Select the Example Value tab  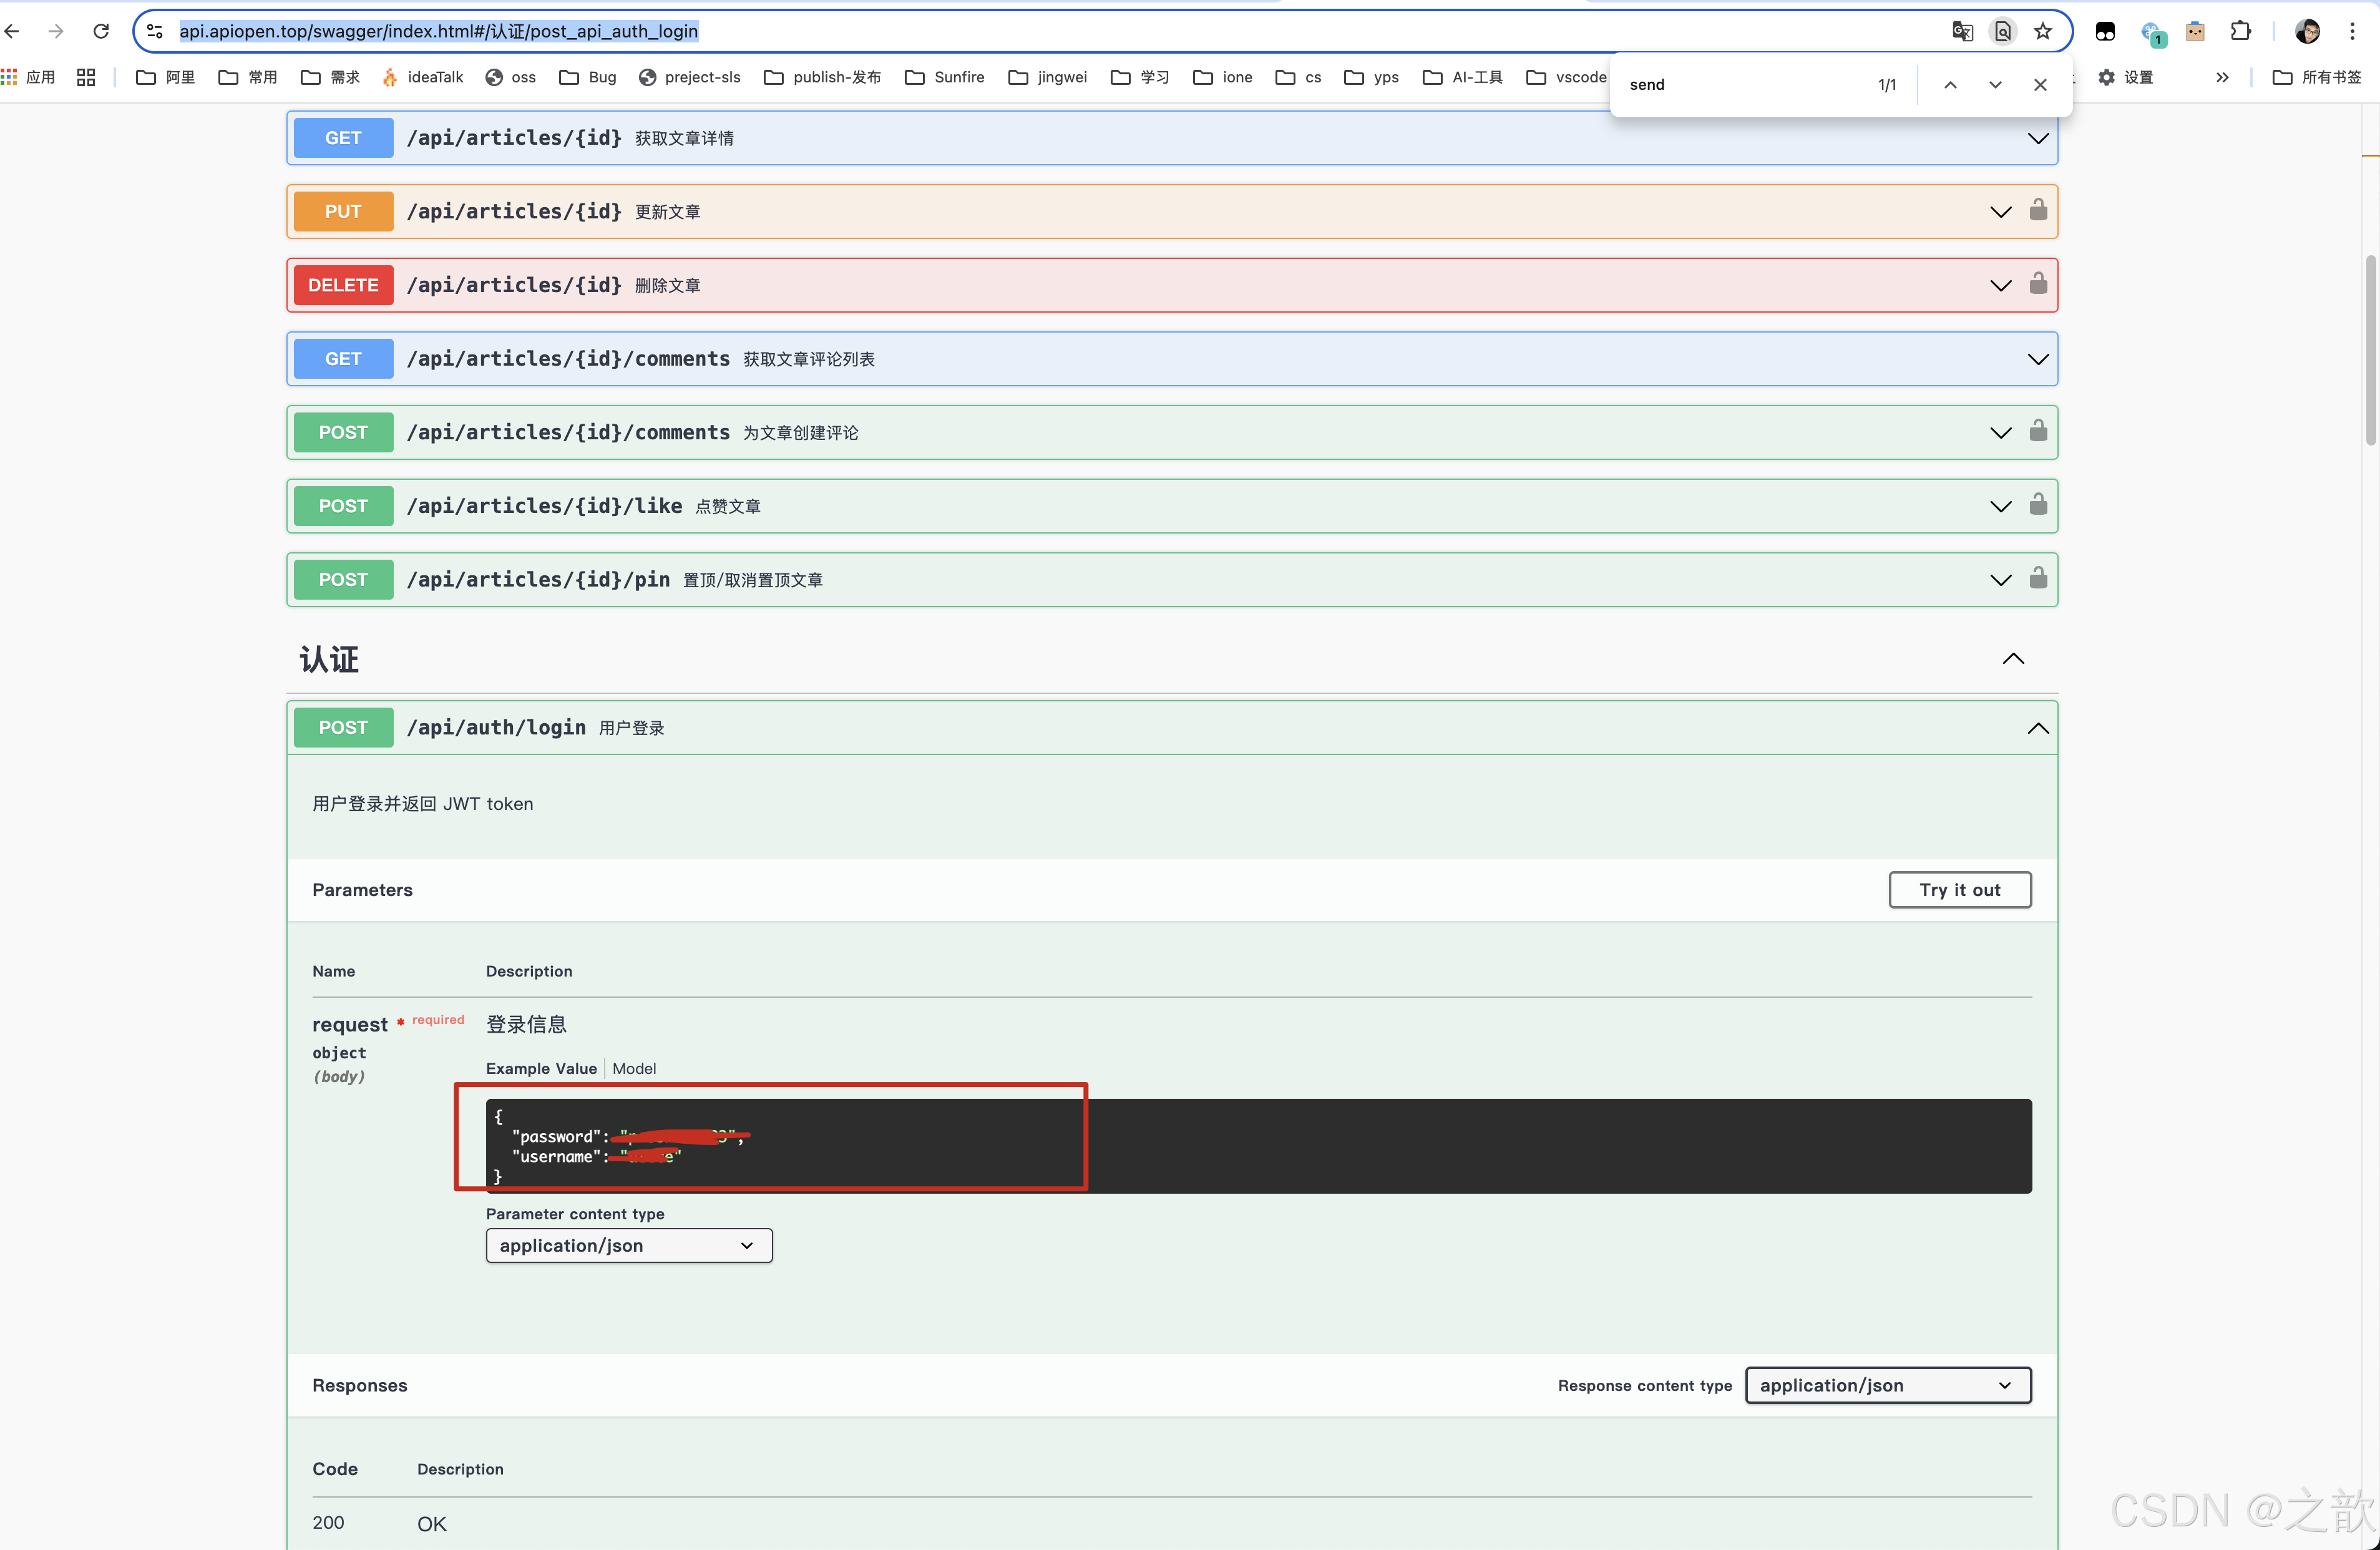[541, 1068]
